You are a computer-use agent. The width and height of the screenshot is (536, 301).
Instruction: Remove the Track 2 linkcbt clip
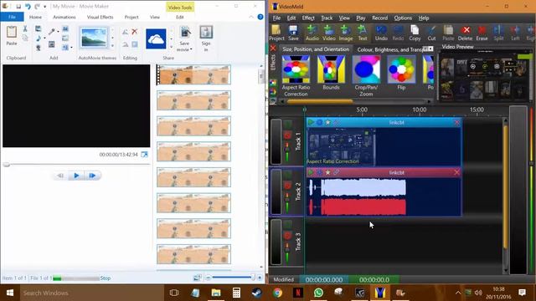[x=456, y=172]
